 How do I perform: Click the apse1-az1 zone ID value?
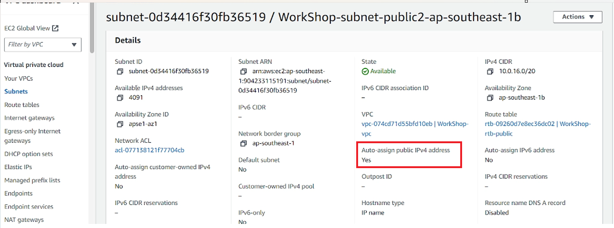pyautogui.click(x=143, y=124)
